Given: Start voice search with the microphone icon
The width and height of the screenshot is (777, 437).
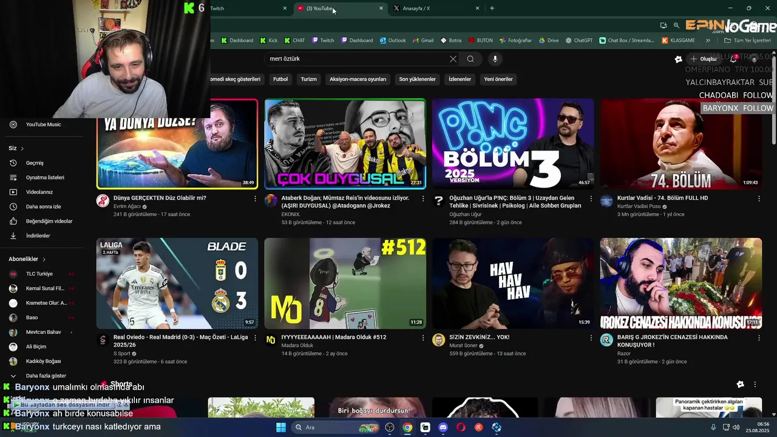Looking at the screenshot, I should click(x=495, y=59).
